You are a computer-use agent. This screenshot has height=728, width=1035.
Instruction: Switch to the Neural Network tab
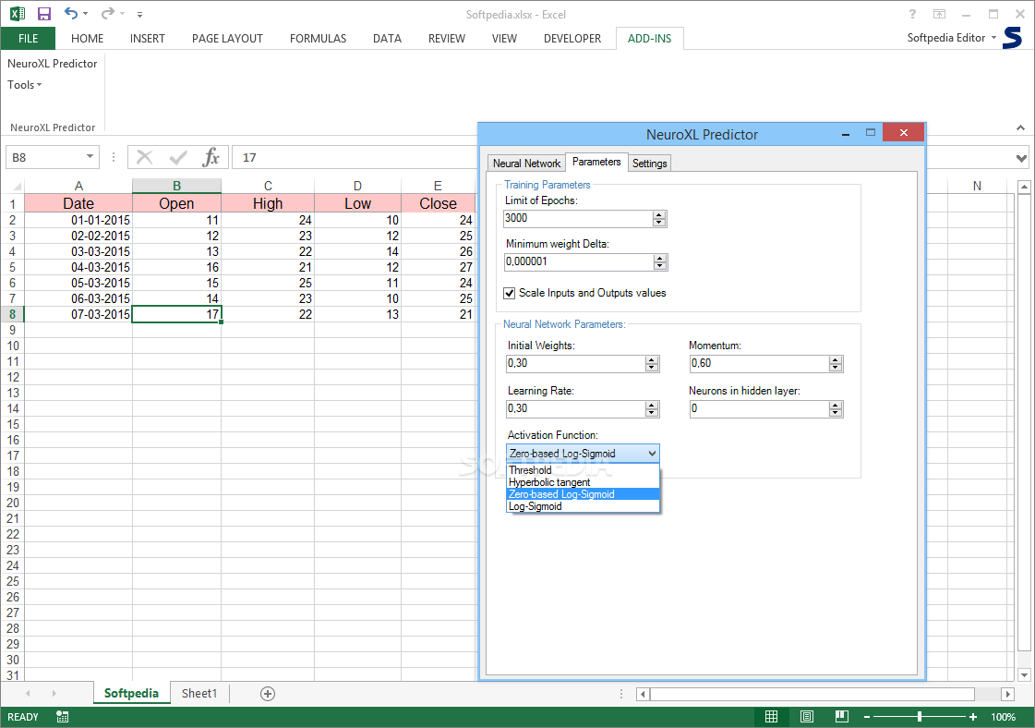(x=526, y=164)
